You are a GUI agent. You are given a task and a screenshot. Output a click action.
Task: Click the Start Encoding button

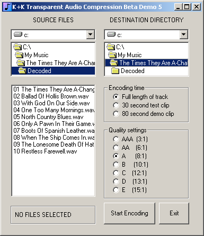point(129,213)
